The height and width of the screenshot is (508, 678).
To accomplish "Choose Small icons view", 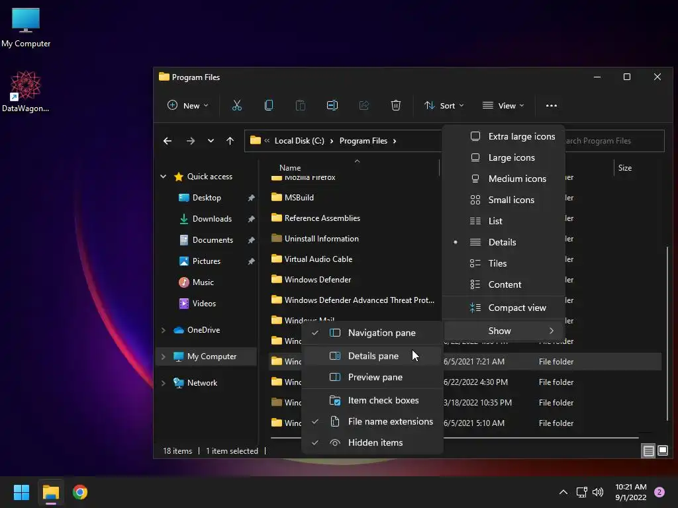I will pyautogui.click(x=504, y=200).
